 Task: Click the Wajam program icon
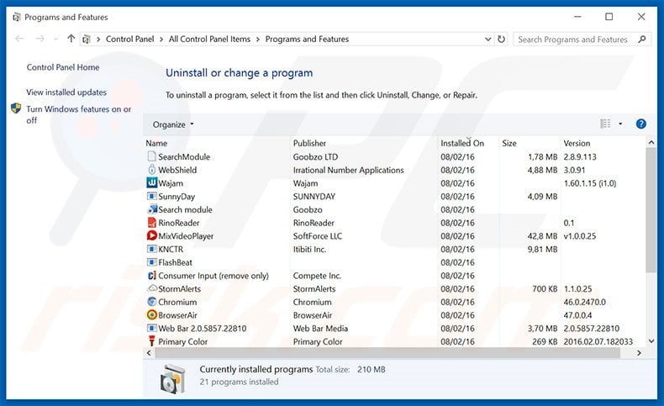click(151, 183)
